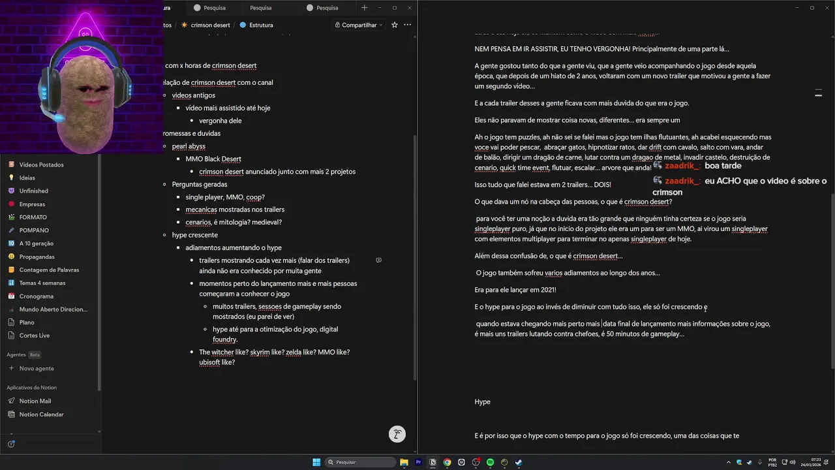Open the help icon at sidebar bottom
Image resolution: width=835 pixels, height=470 pixels.
pos(11,444)
